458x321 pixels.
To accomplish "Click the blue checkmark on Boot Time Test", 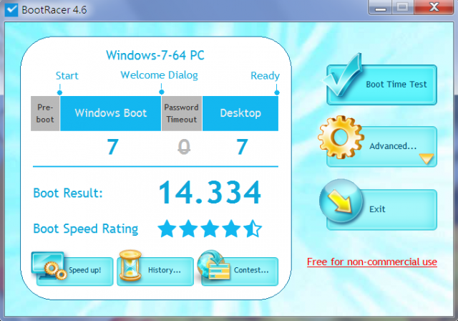I will point(342,75).
